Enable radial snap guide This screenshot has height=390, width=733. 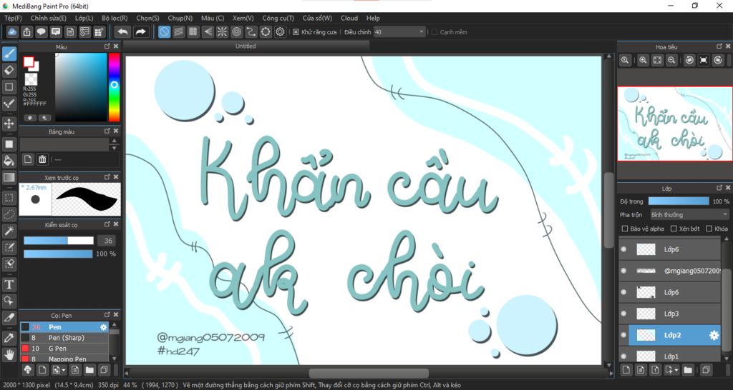pos(222,31)
